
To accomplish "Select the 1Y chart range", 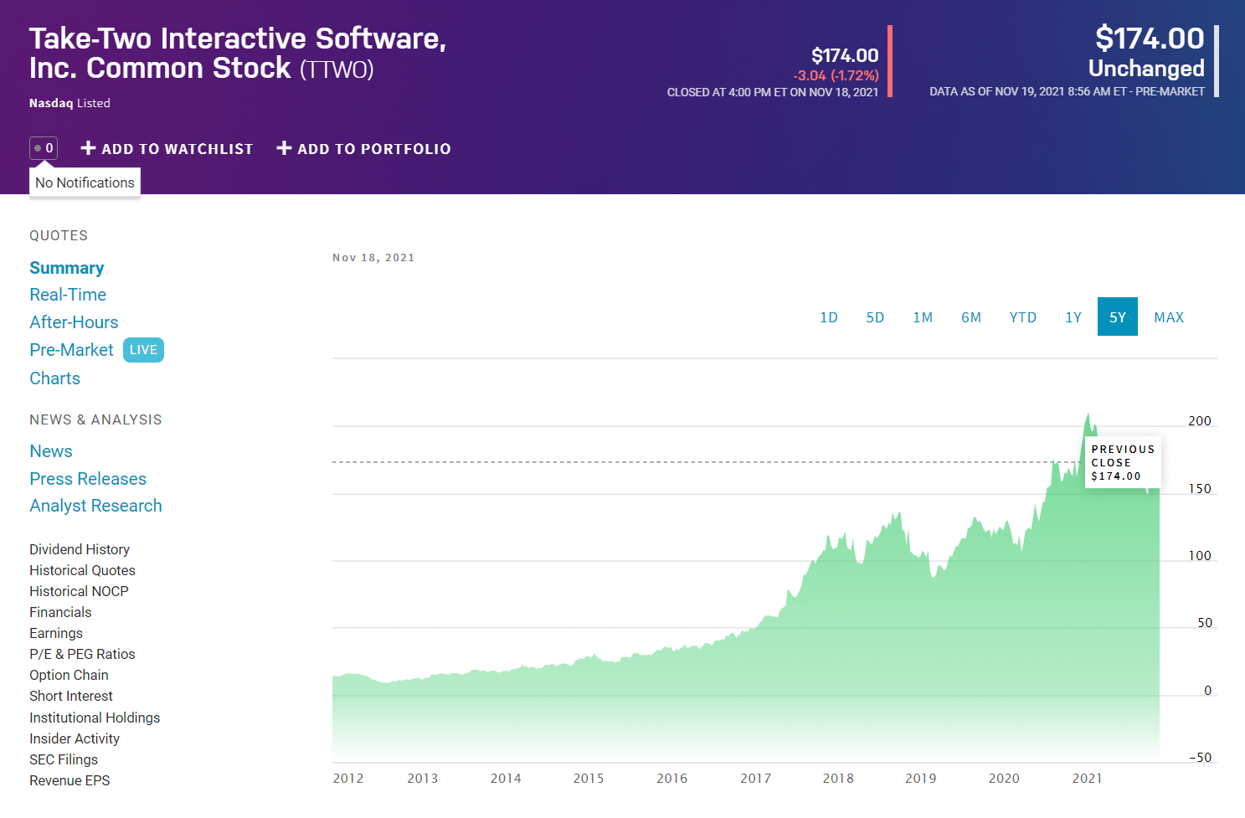I will tap(1073, 317).
